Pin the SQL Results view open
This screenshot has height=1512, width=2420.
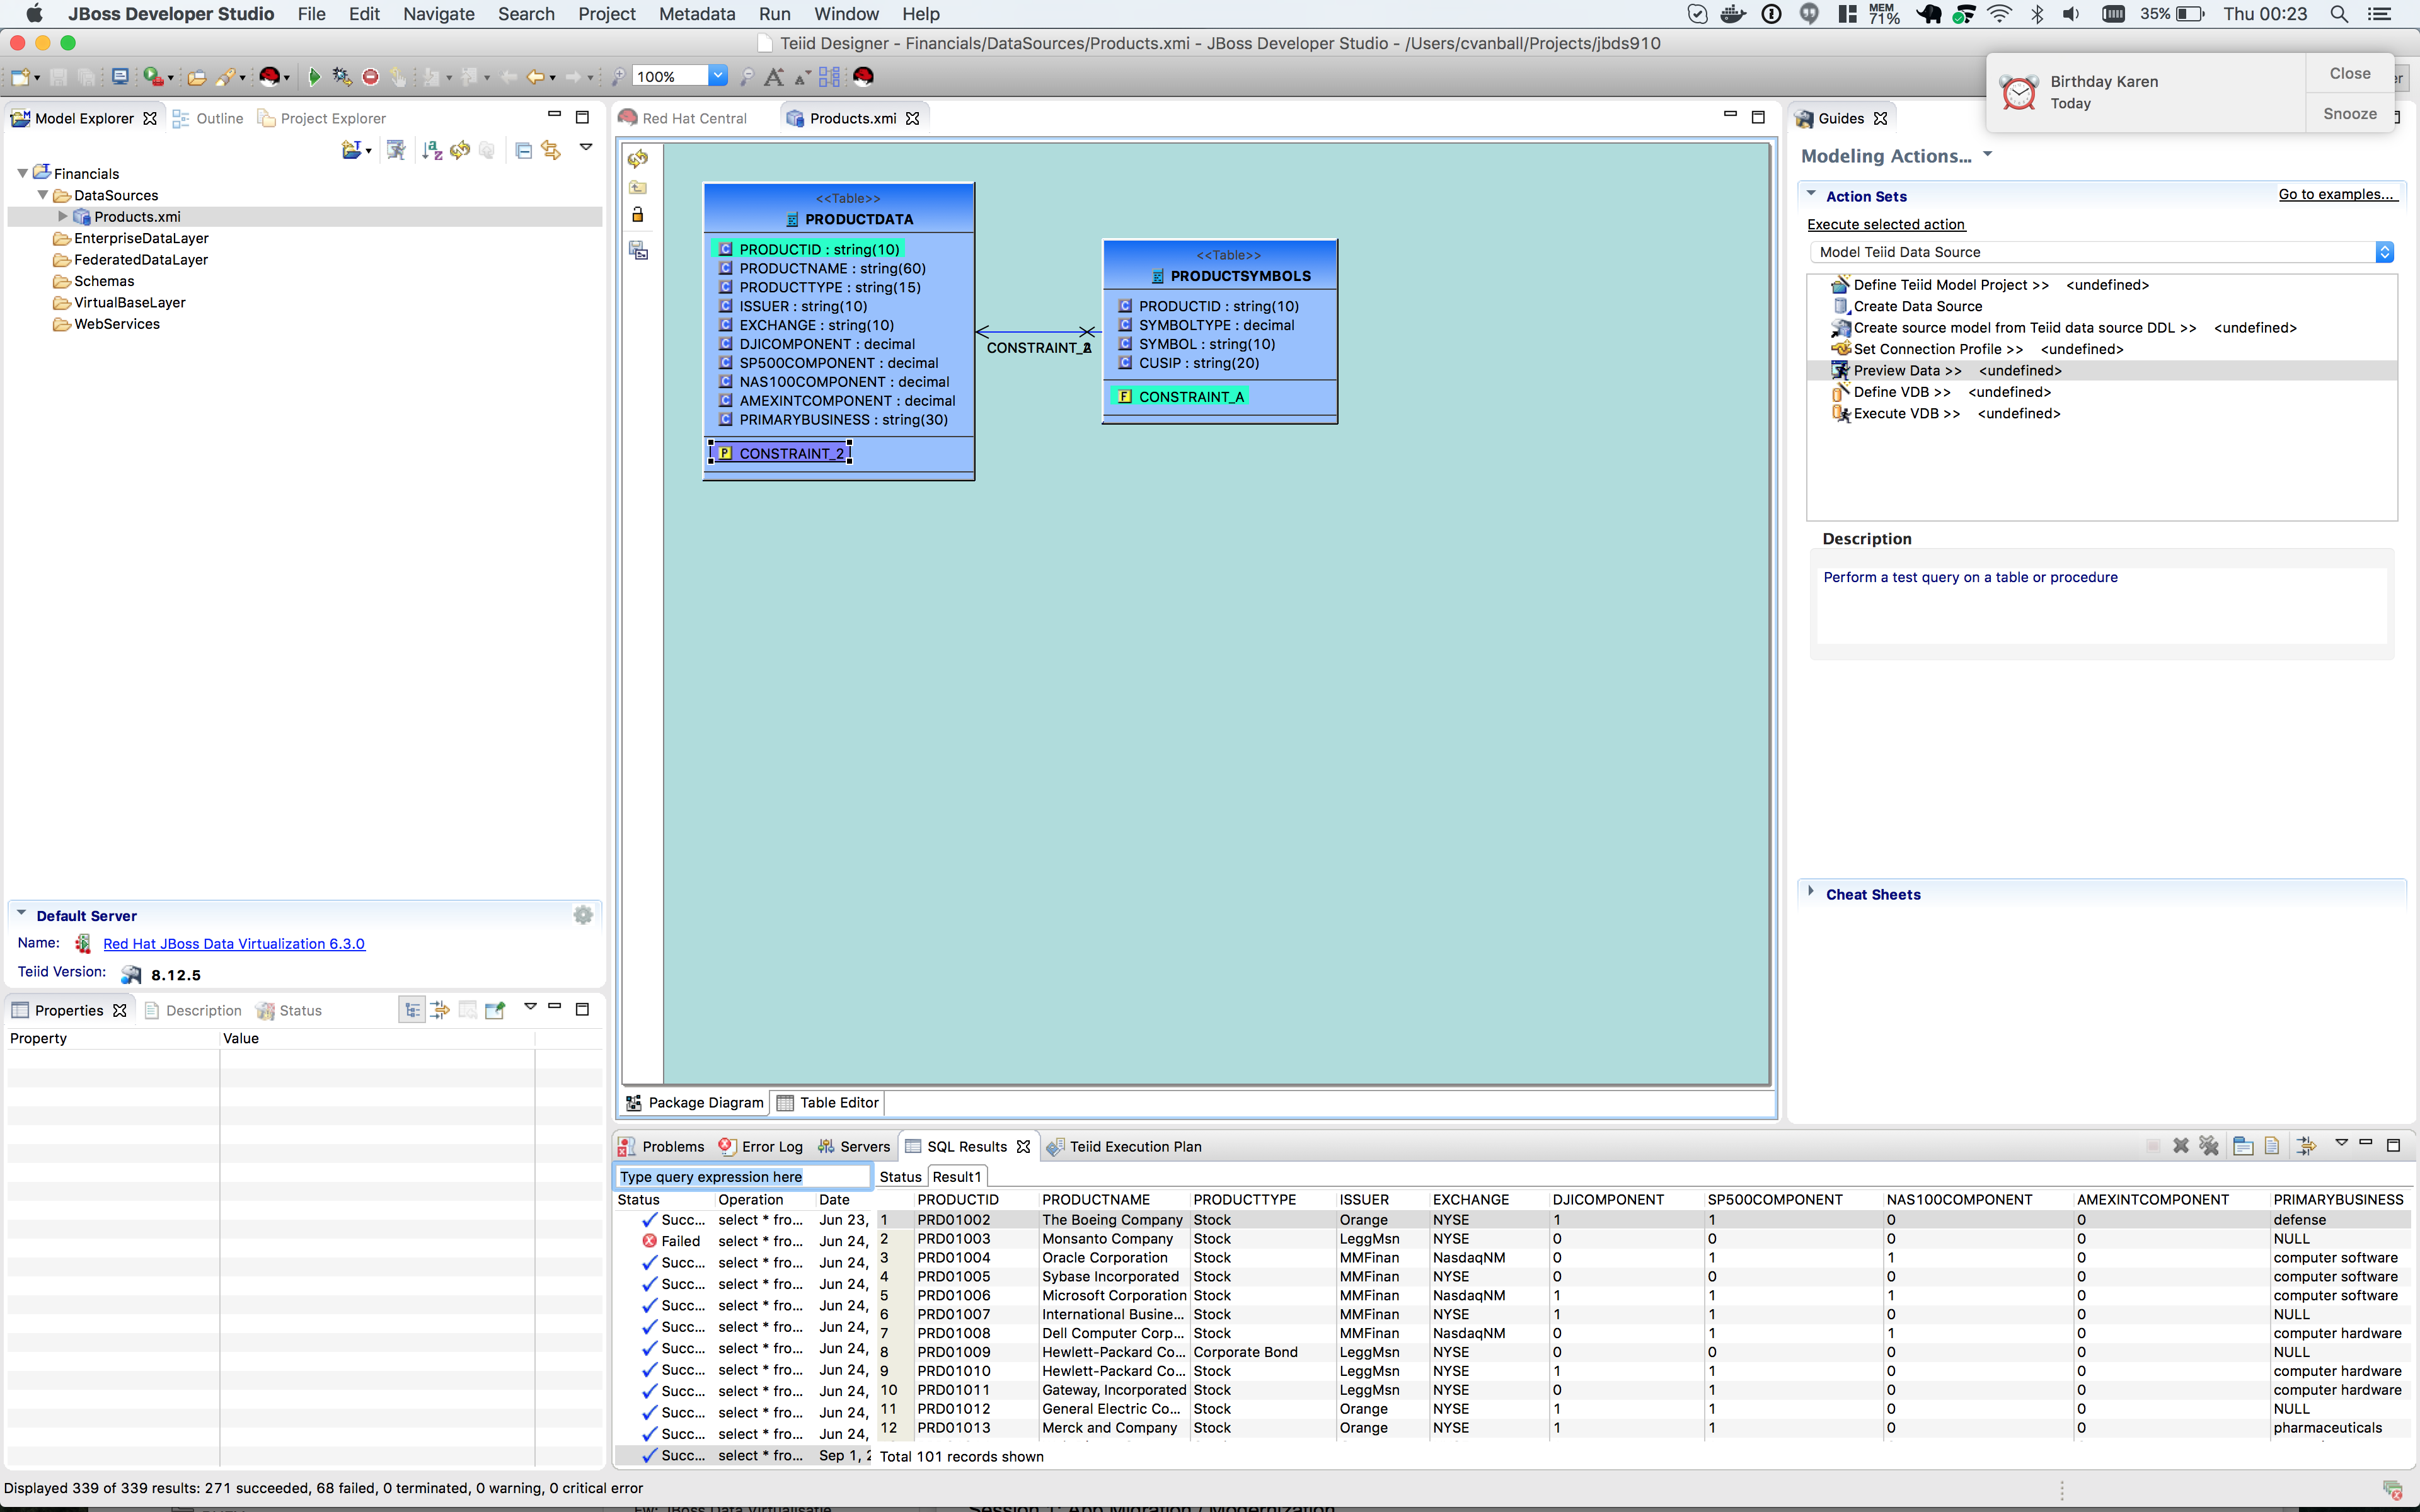2306,1146
